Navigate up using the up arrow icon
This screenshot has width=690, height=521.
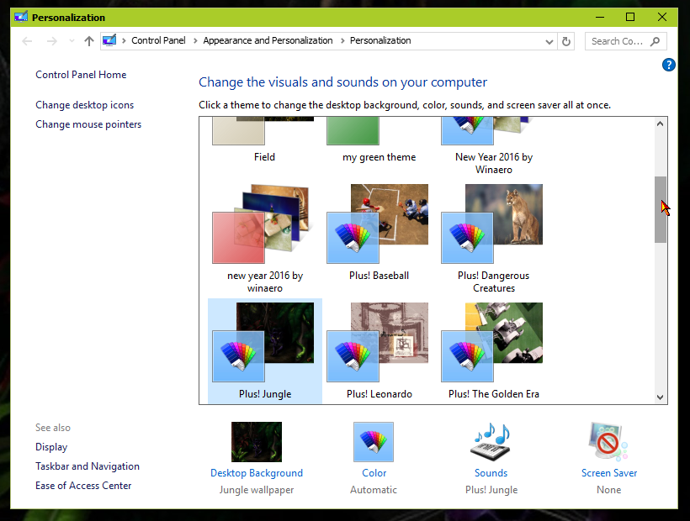[x=88, y=40]
